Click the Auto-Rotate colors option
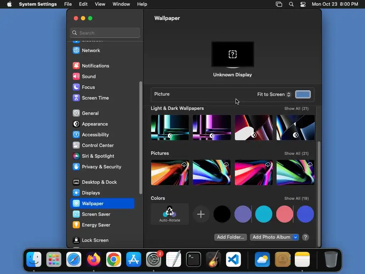 tap(170, 214)
